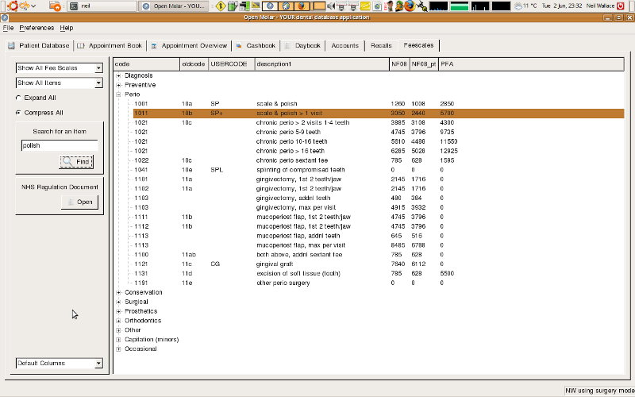Select gingivectomy, max per visit row
The width and height of the screenshot is (635, 397).
379,207
